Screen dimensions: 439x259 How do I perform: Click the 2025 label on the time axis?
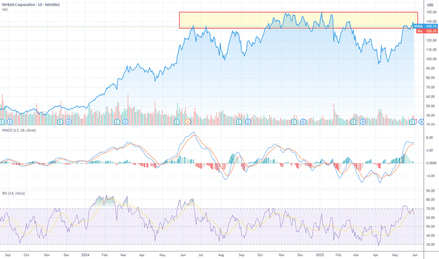click(x=319, y=255)
